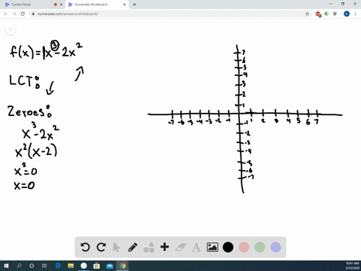Choose the pointer selection tool
This screenshot has width=361, height=271.
pyautogui.click(x=117, y=247)
